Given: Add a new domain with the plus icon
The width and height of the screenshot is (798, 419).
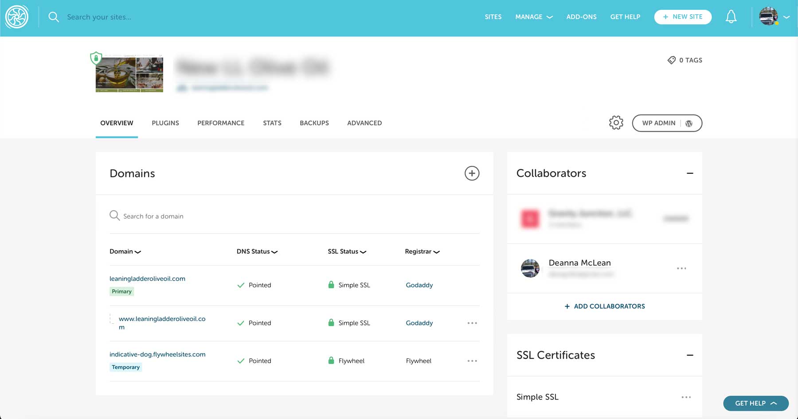Looking at the screenshot, I should point(472,173).
